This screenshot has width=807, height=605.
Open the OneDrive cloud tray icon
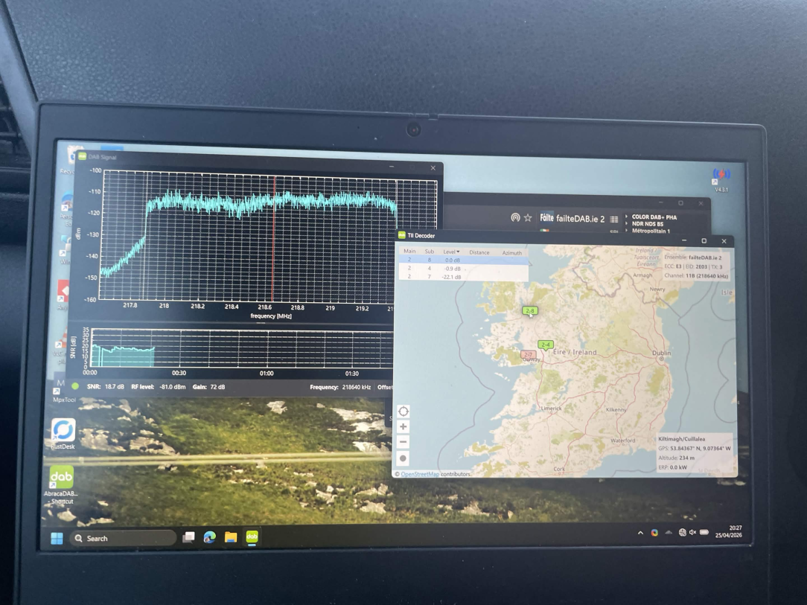[669, 533]
